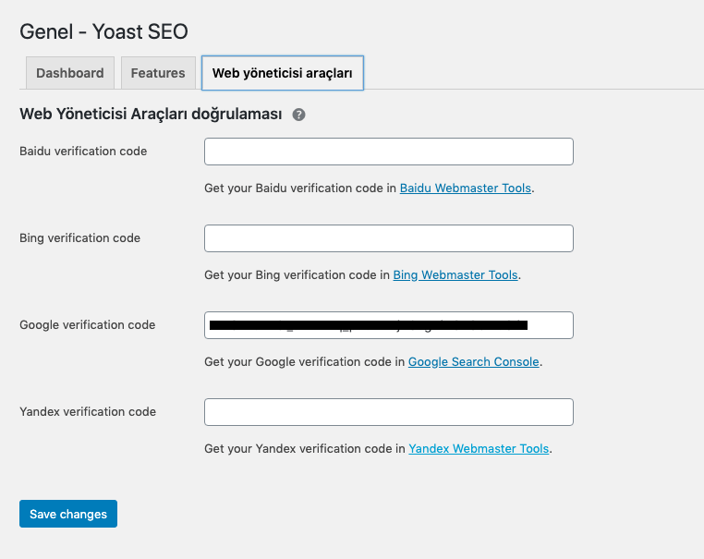Select the Google verification code label
The width and height of the screenshot is (704, 559).
point(88,324)
